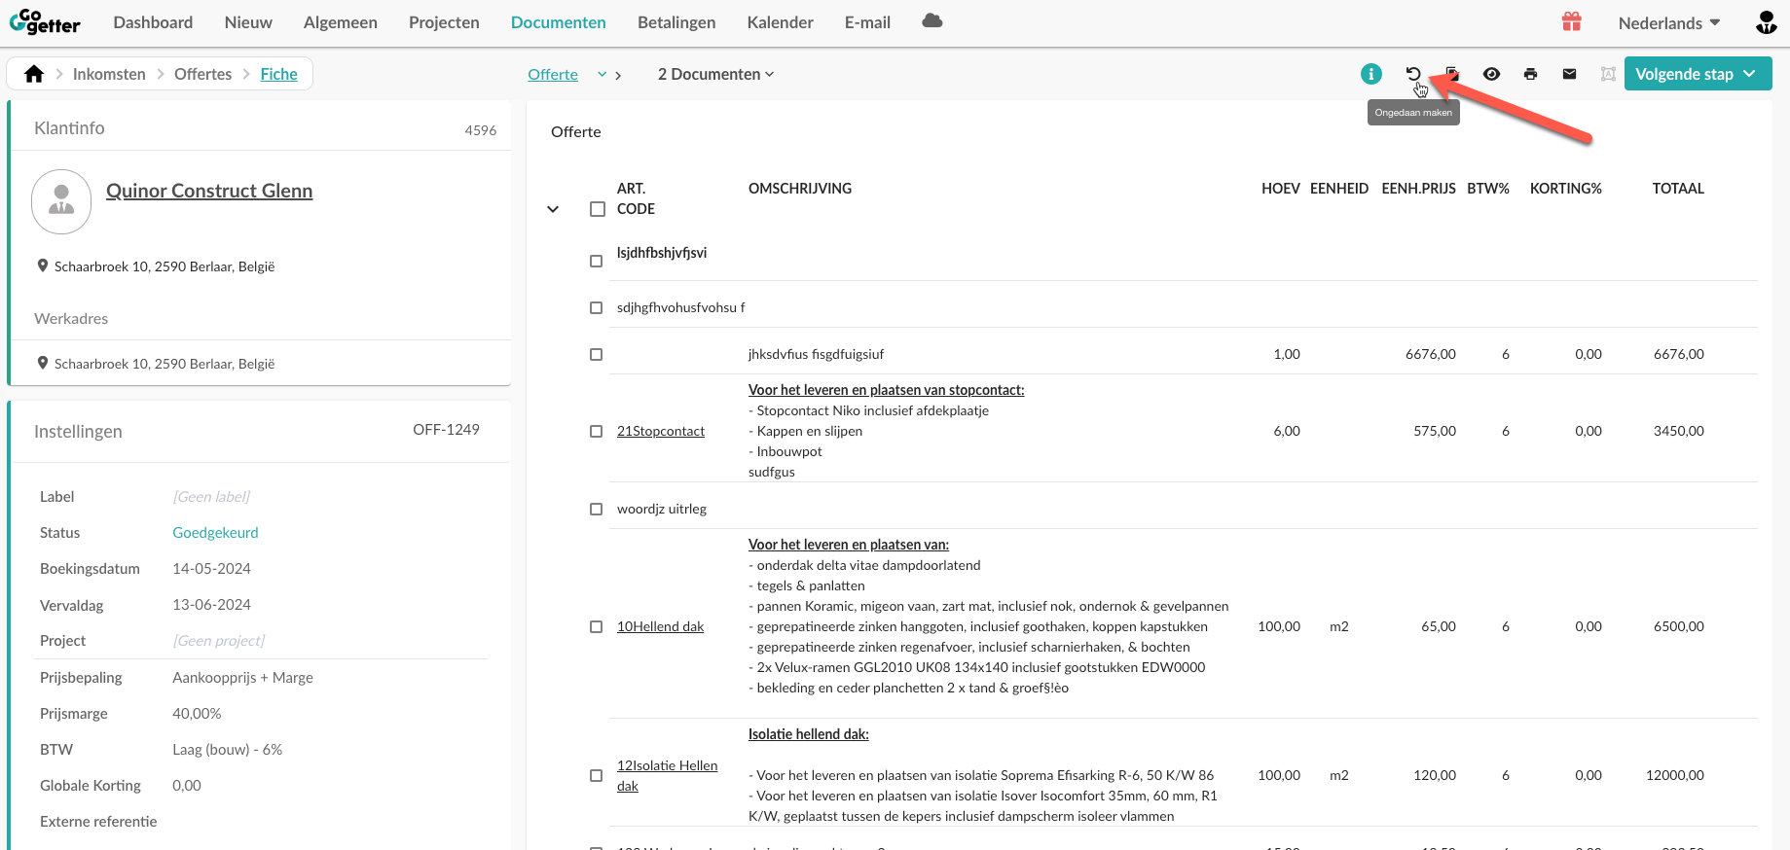Open the Dashboard menu
This screenshot has height=850, width=1790.
153,22
